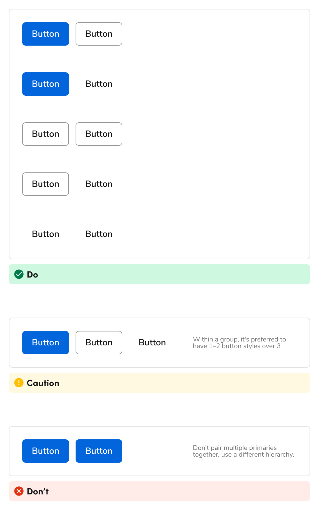Click the red X icon in the Don't banner
Image resolution: width=319 pixels, height=510 pixels.
click(18, 491)
